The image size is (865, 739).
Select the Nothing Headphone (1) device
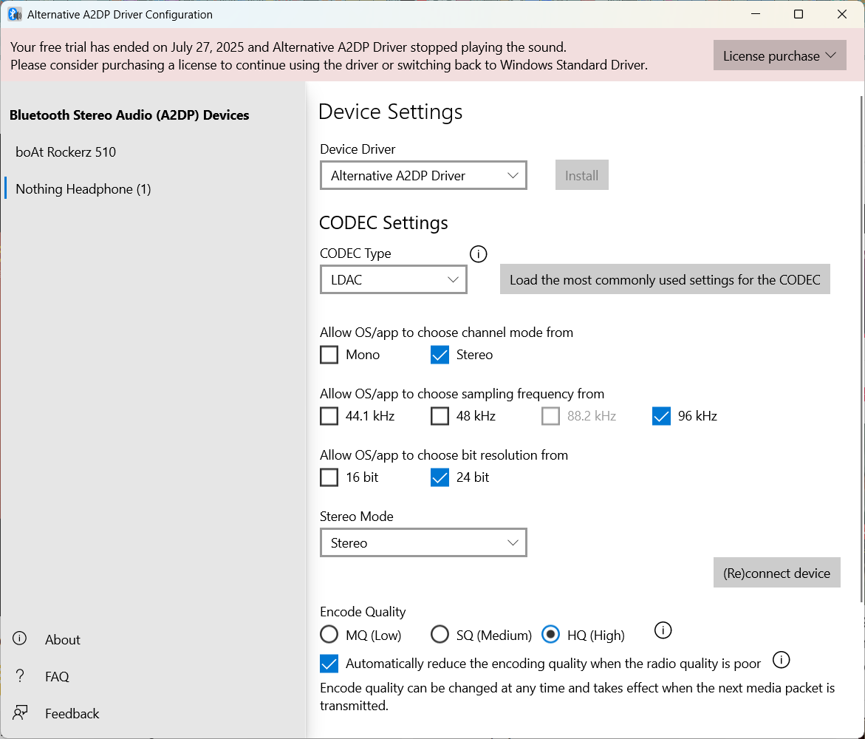click(x=82, y=189)
